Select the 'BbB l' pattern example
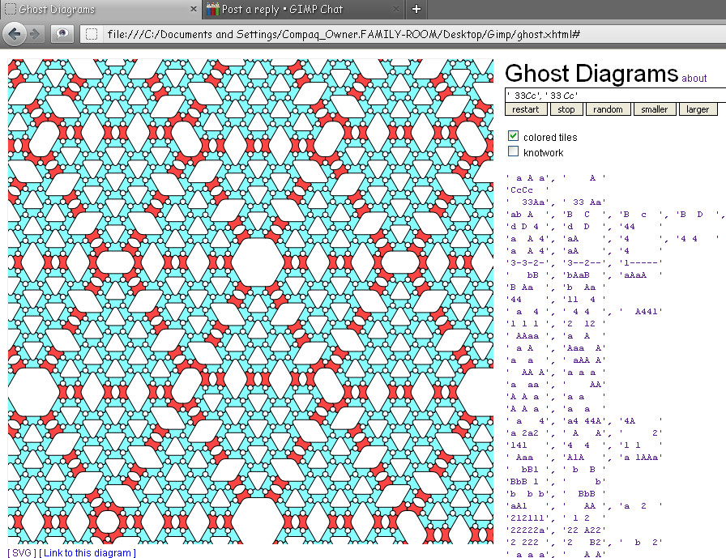Image resolution: width=726 pixels, height=558 pixels. [x=556, y=481]
